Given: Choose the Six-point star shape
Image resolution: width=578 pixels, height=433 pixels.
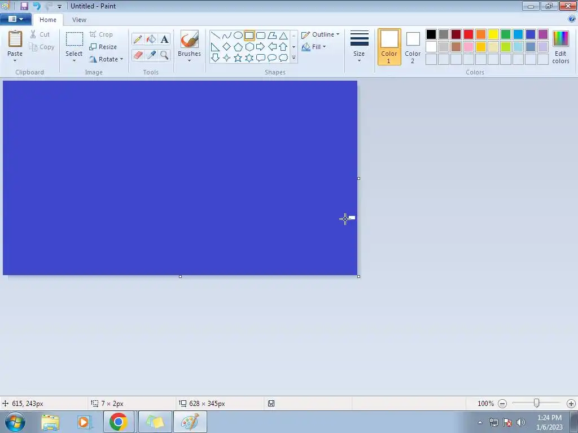Looking at the screenshot, I should click(249, 58).
